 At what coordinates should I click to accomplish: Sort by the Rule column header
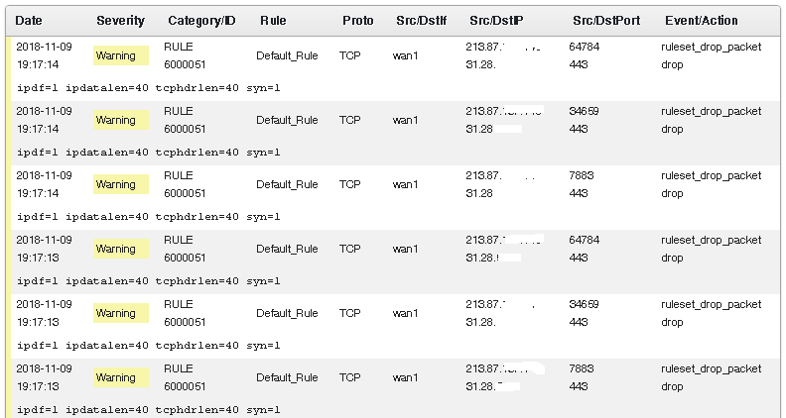click(273, 20)
